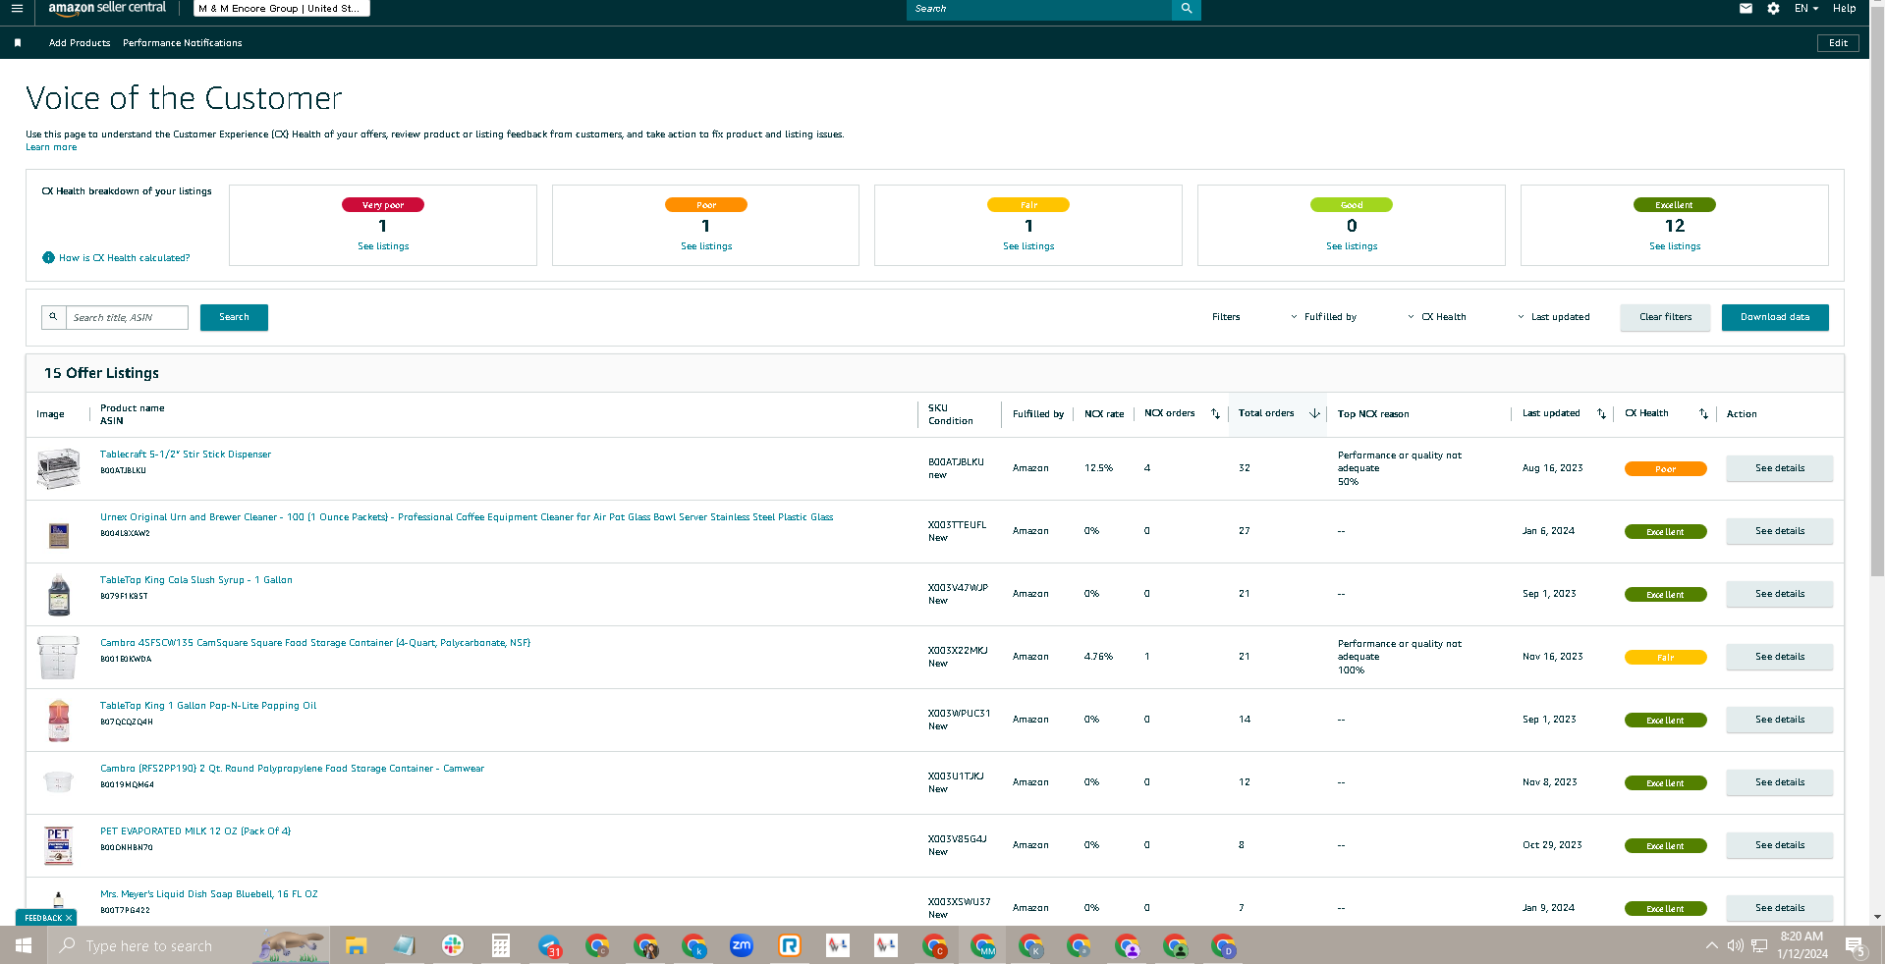Close the Feedback tab with X

(x=69, y=918)
